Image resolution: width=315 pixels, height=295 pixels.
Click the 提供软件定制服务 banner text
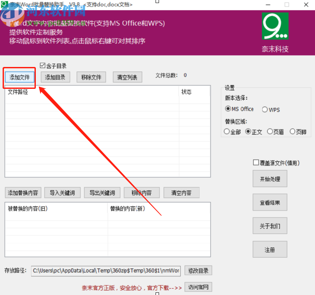click(36, 32)
